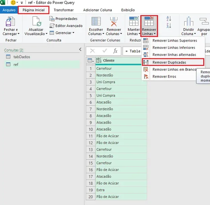Click the Pão de Acúcar cell in row 20
210x205 pixels.
[121, 197]
